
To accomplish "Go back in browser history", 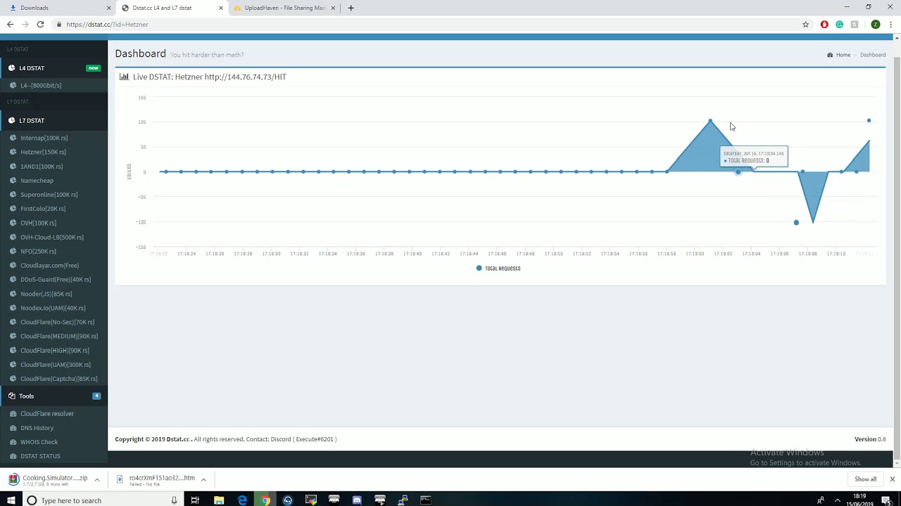I will (10, 25).
